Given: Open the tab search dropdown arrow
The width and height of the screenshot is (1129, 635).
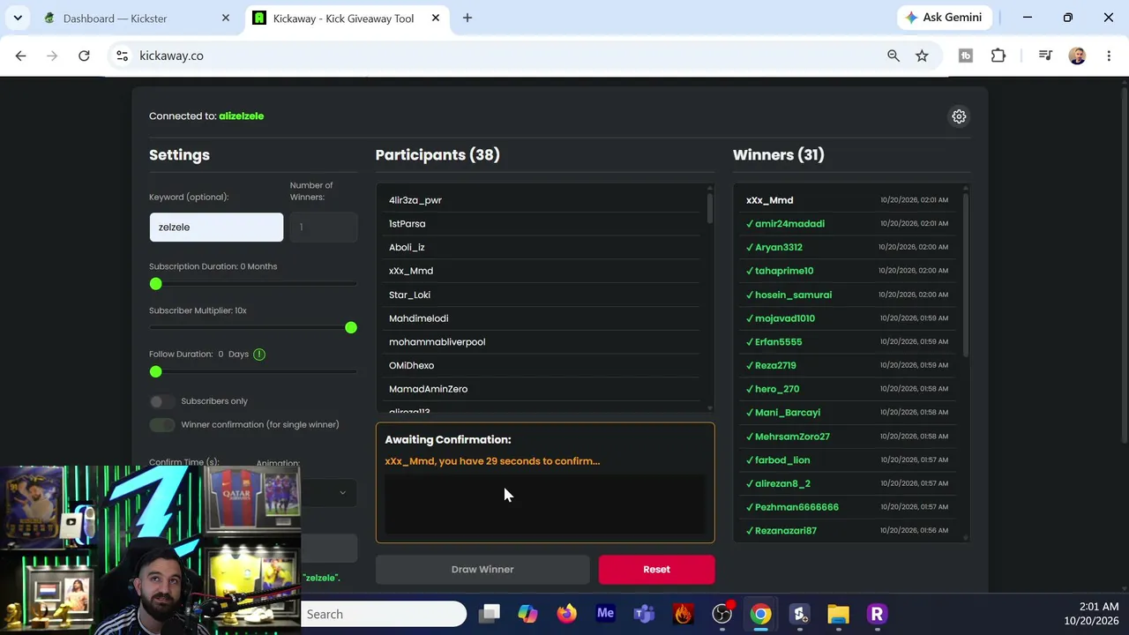Looking at the screenshot, I should (x=18, y=19).
